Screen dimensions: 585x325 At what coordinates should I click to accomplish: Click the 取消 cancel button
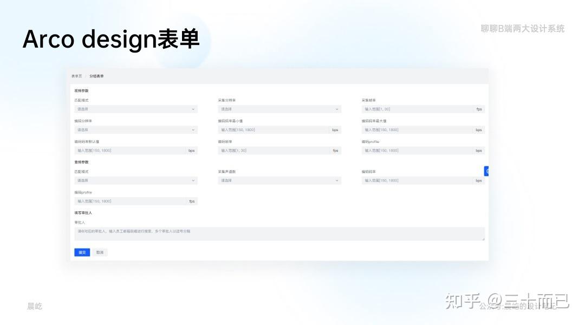click(100, 252)
